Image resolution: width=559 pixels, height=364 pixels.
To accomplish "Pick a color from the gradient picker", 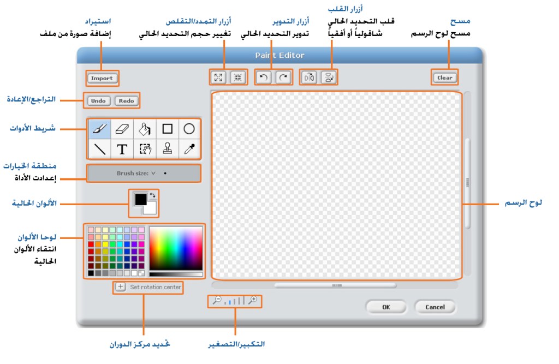I will (x=176, y=247).
